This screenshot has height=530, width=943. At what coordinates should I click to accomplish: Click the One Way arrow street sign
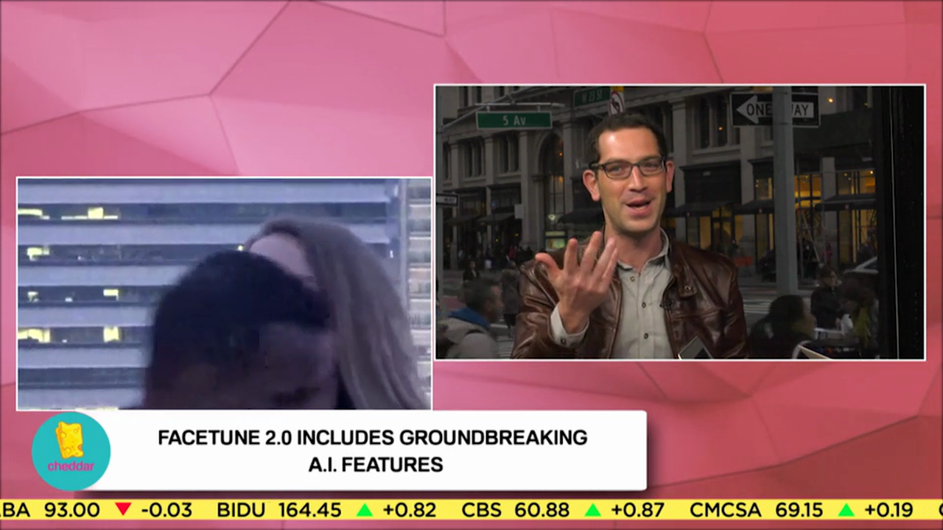(774, 110)
